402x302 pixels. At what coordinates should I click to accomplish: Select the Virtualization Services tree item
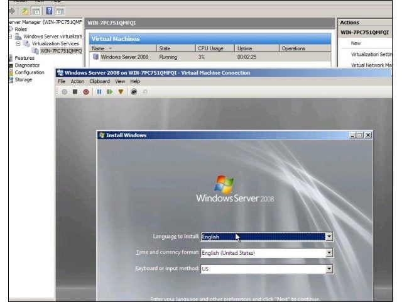(x=55, y=43)
